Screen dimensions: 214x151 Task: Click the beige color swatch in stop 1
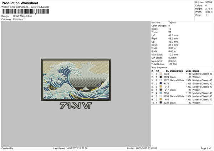tap(160, 74)
